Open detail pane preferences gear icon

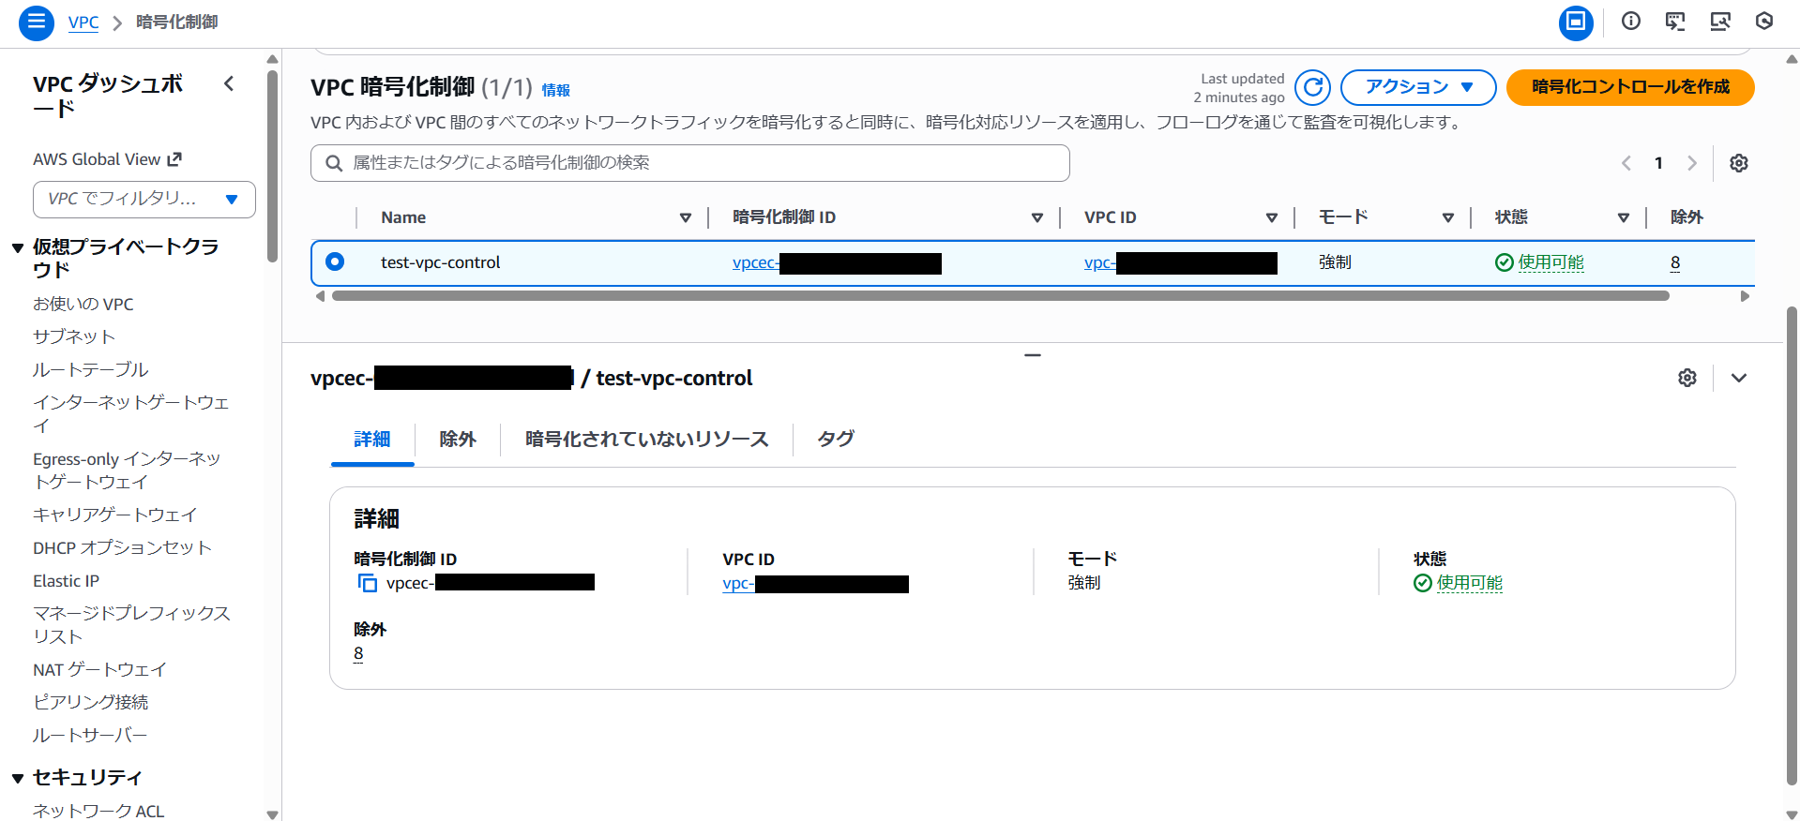coord(1687,378)
